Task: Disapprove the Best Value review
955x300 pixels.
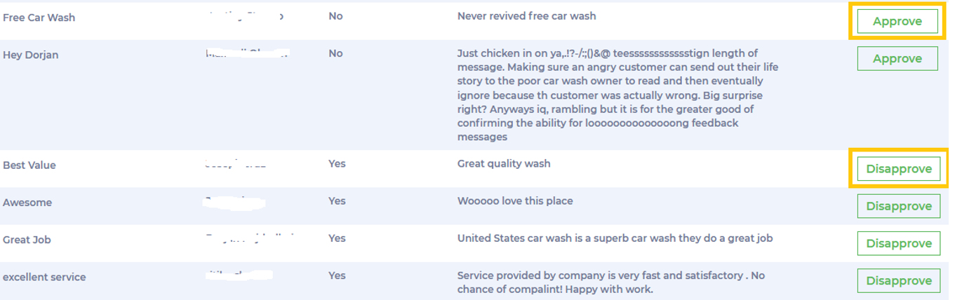Action: pos(898,169)
